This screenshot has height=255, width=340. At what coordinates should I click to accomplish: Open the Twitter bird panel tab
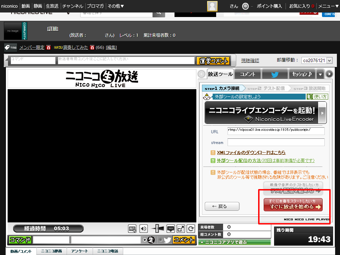275,74
